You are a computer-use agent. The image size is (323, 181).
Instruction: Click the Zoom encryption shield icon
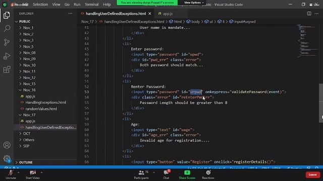[x=5, y=5]
